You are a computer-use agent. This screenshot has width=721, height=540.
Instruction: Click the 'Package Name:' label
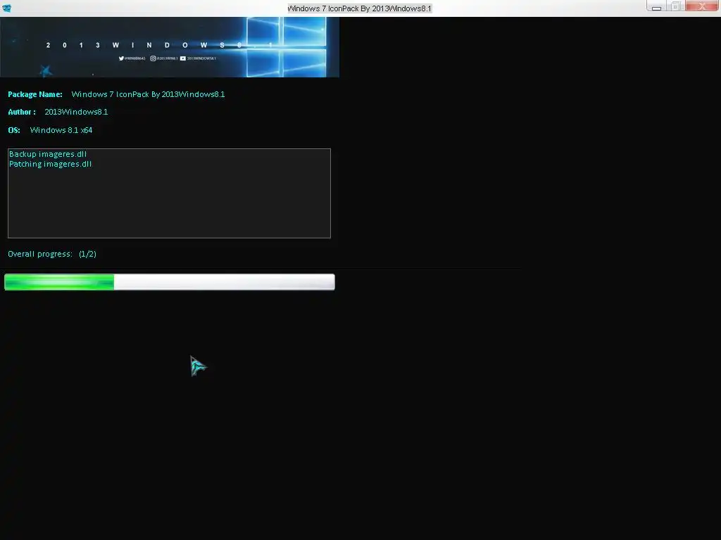(x=35, y=94)
